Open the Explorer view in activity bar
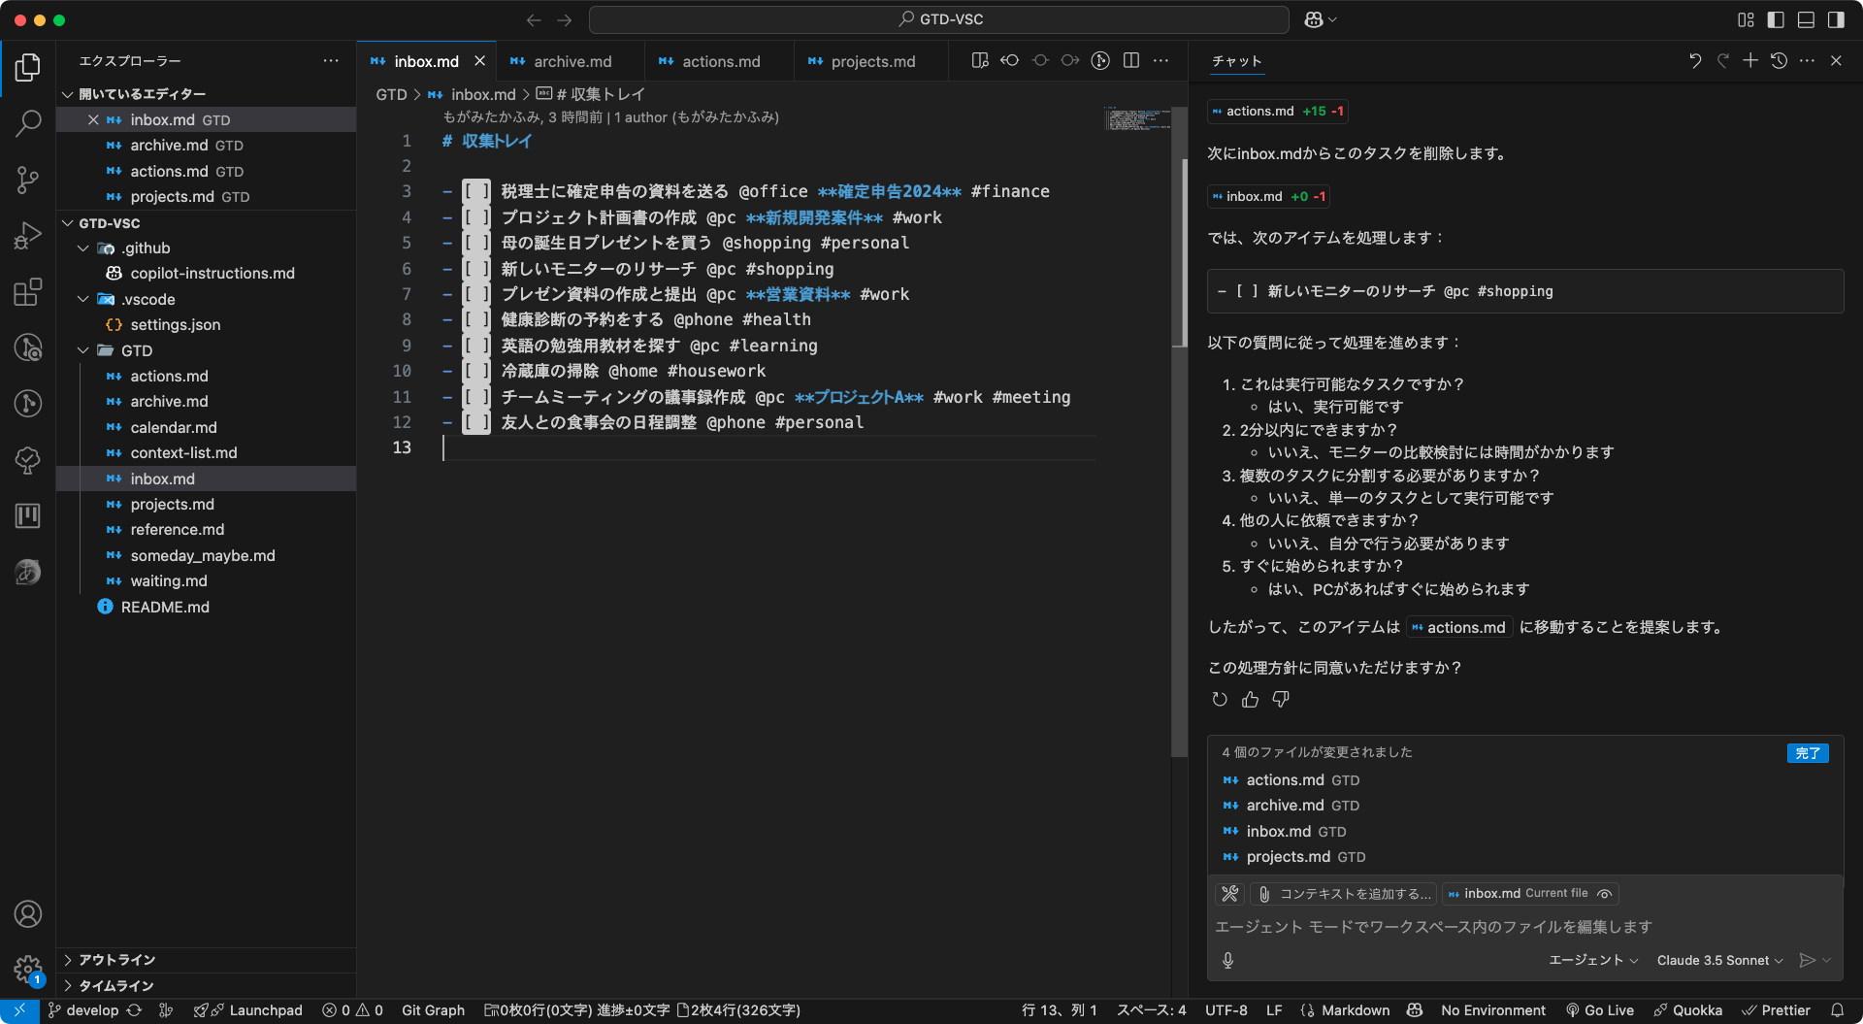Image resolution: width=1863 pixels, height=1024 pixels. (28, 67)
